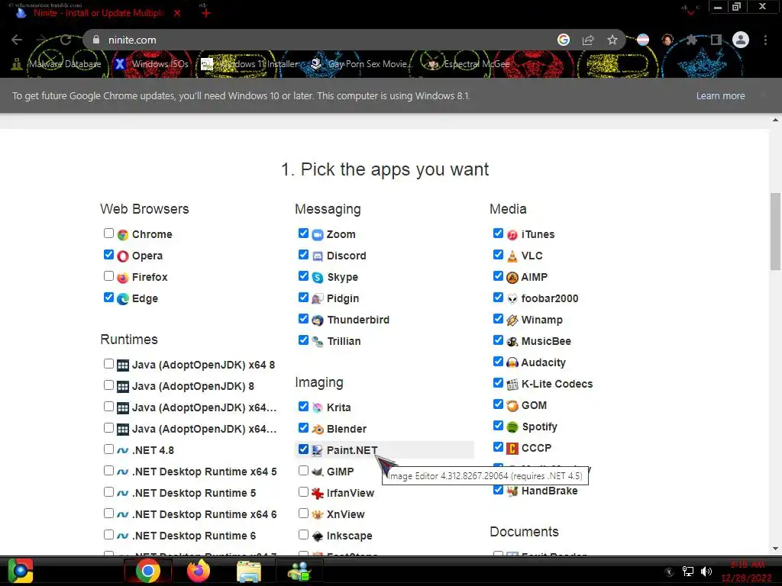Click the HandBrake icon
This screenshot has height=586, width=782.
(512, 491)
